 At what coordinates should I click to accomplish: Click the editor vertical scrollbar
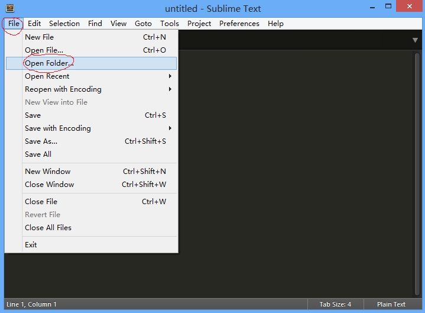417,173
